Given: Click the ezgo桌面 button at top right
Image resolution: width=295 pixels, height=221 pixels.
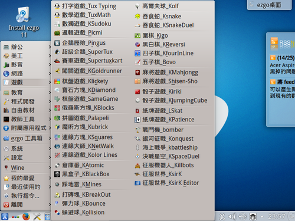Looking at the screenshot, I should 269,5.
